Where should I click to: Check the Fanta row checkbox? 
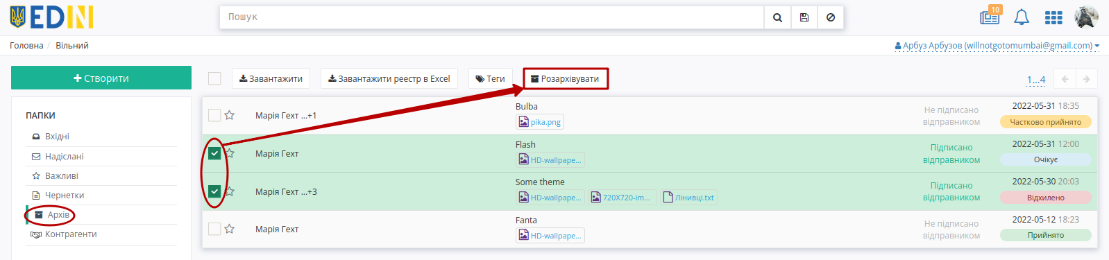pos(214,229)
